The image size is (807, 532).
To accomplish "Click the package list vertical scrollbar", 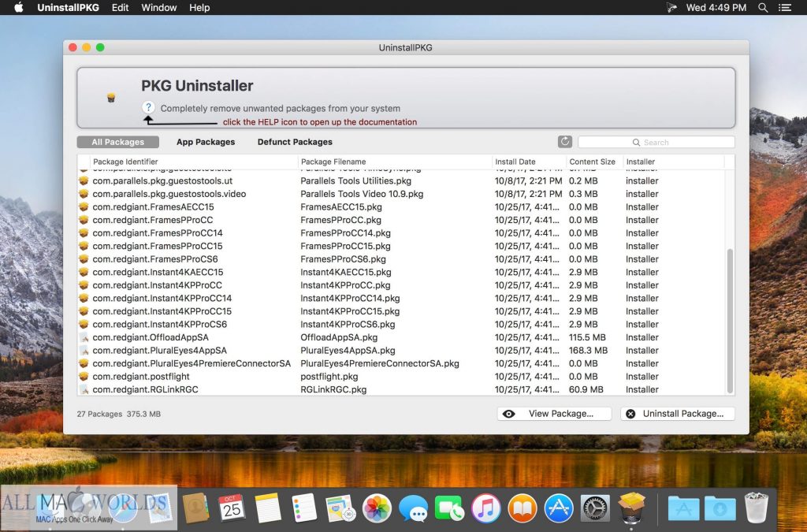I will point(729,322).
